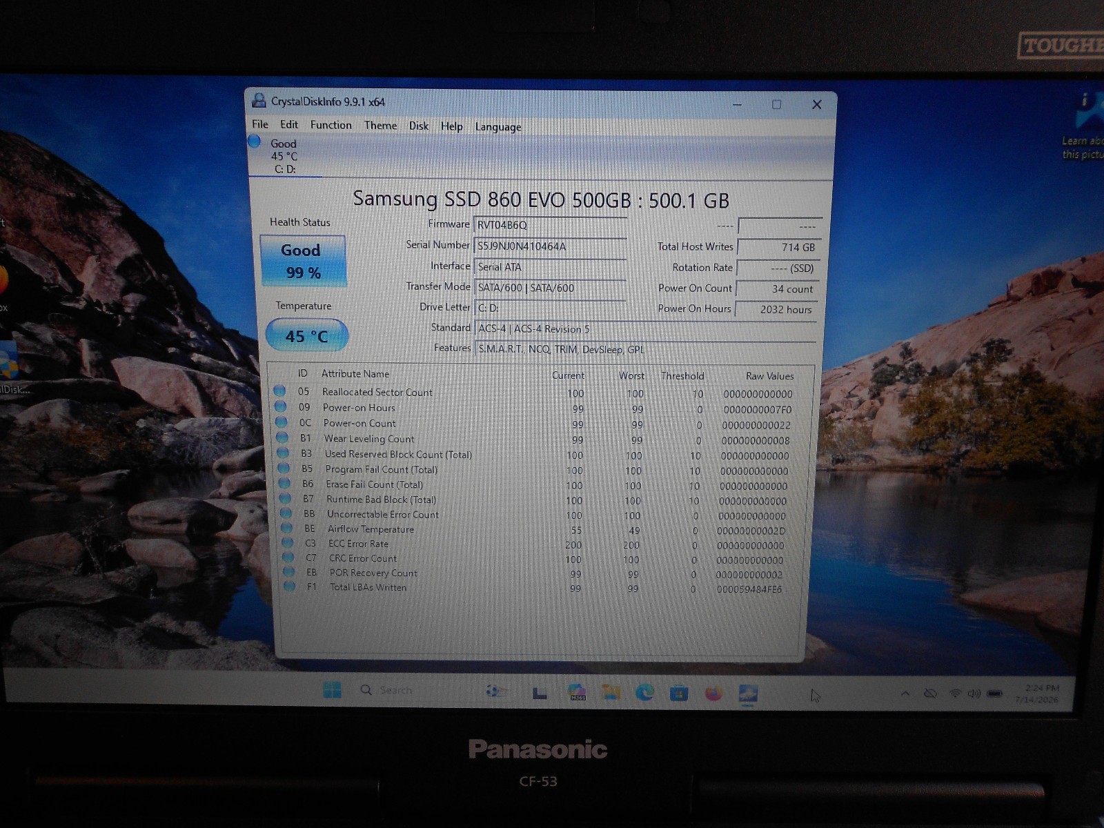Screen dimensions: 1104x828
Task: Click status icon for Used Reserved Block Count
Action: point(283,453)
